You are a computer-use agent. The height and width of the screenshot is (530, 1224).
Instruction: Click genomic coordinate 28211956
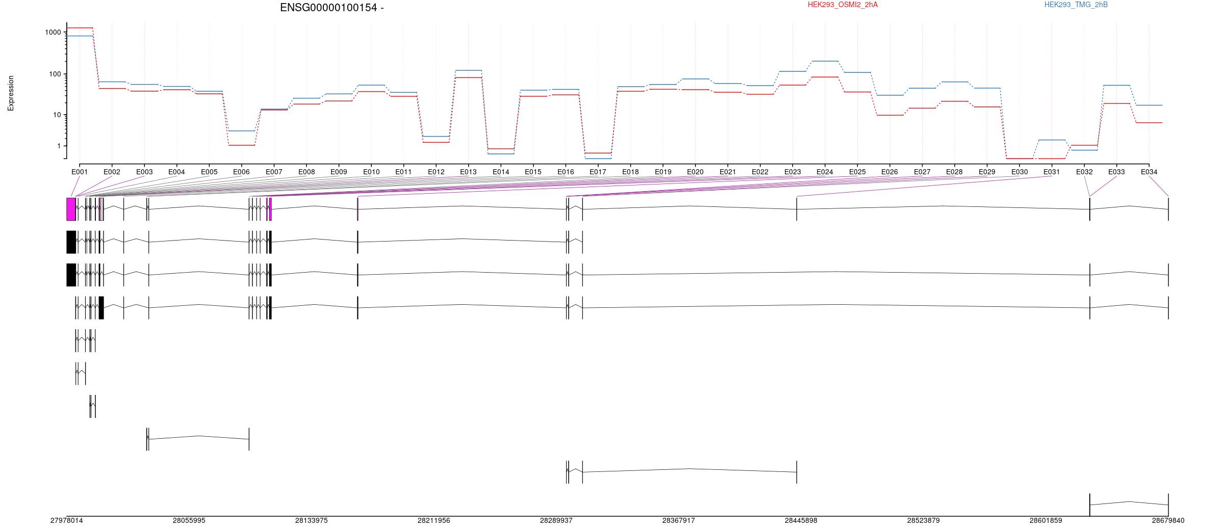point(434,520)
